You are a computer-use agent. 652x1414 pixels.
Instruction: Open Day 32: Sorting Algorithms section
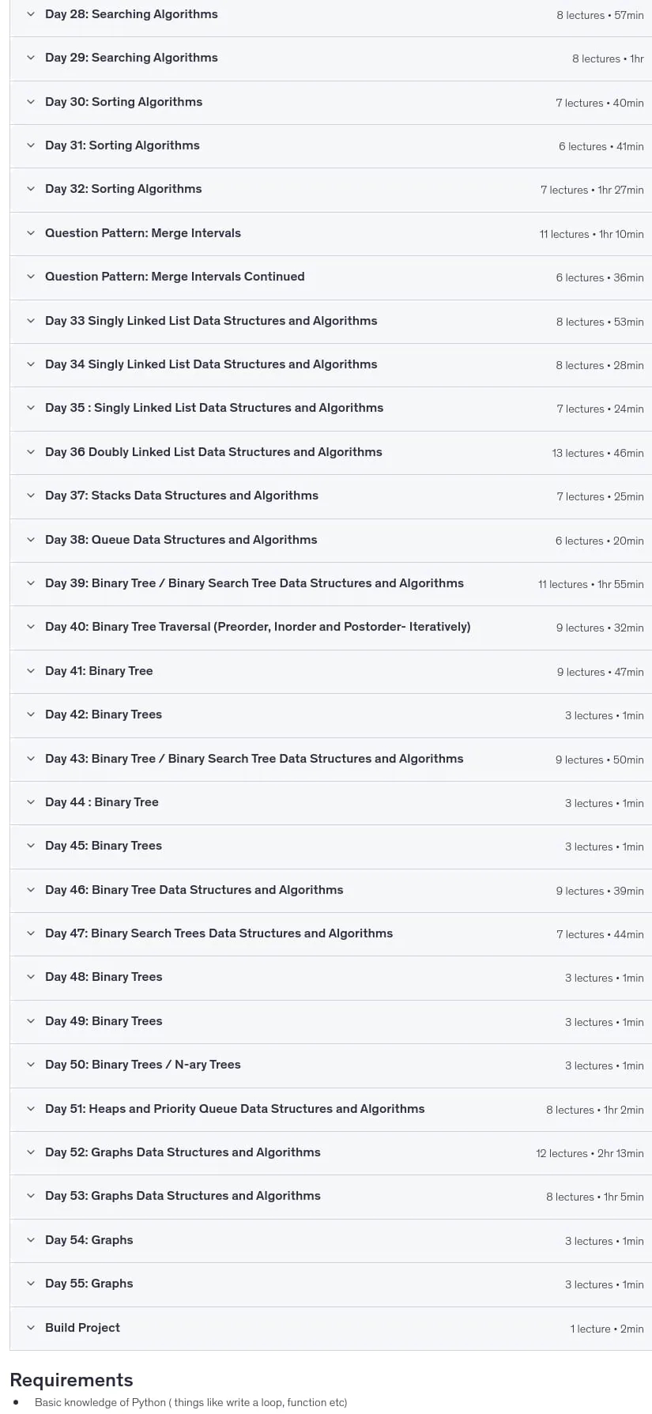tap(330, 190)
